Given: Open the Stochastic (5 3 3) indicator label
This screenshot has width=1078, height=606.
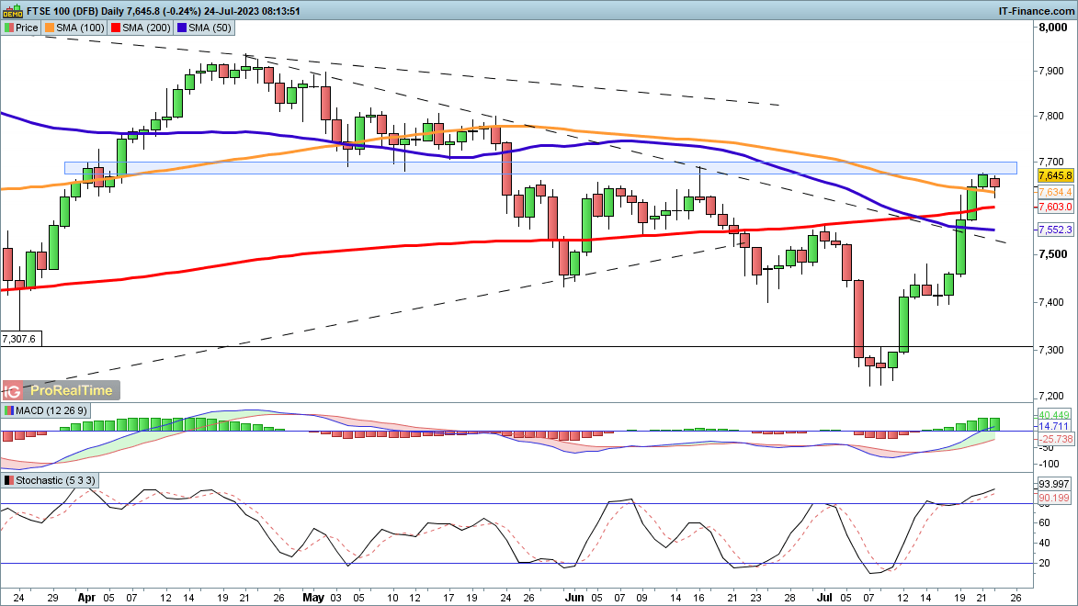Looking at the screenshot, I should 51,480.
